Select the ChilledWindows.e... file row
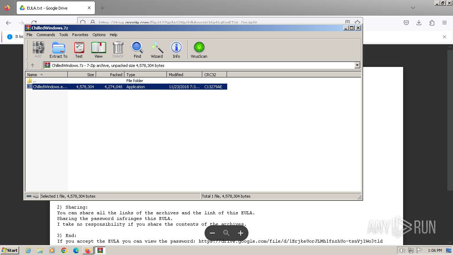 126,87
